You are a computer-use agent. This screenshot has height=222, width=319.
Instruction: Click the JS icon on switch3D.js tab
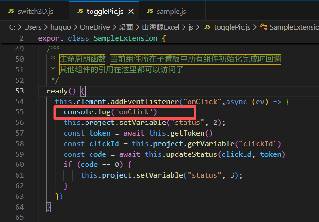point(11,11)
